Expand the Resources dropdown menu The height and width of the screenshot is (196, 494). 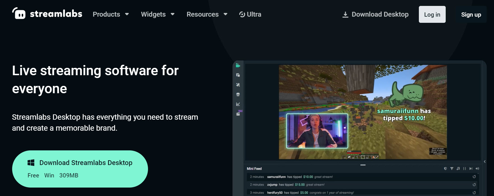(207, 14)
